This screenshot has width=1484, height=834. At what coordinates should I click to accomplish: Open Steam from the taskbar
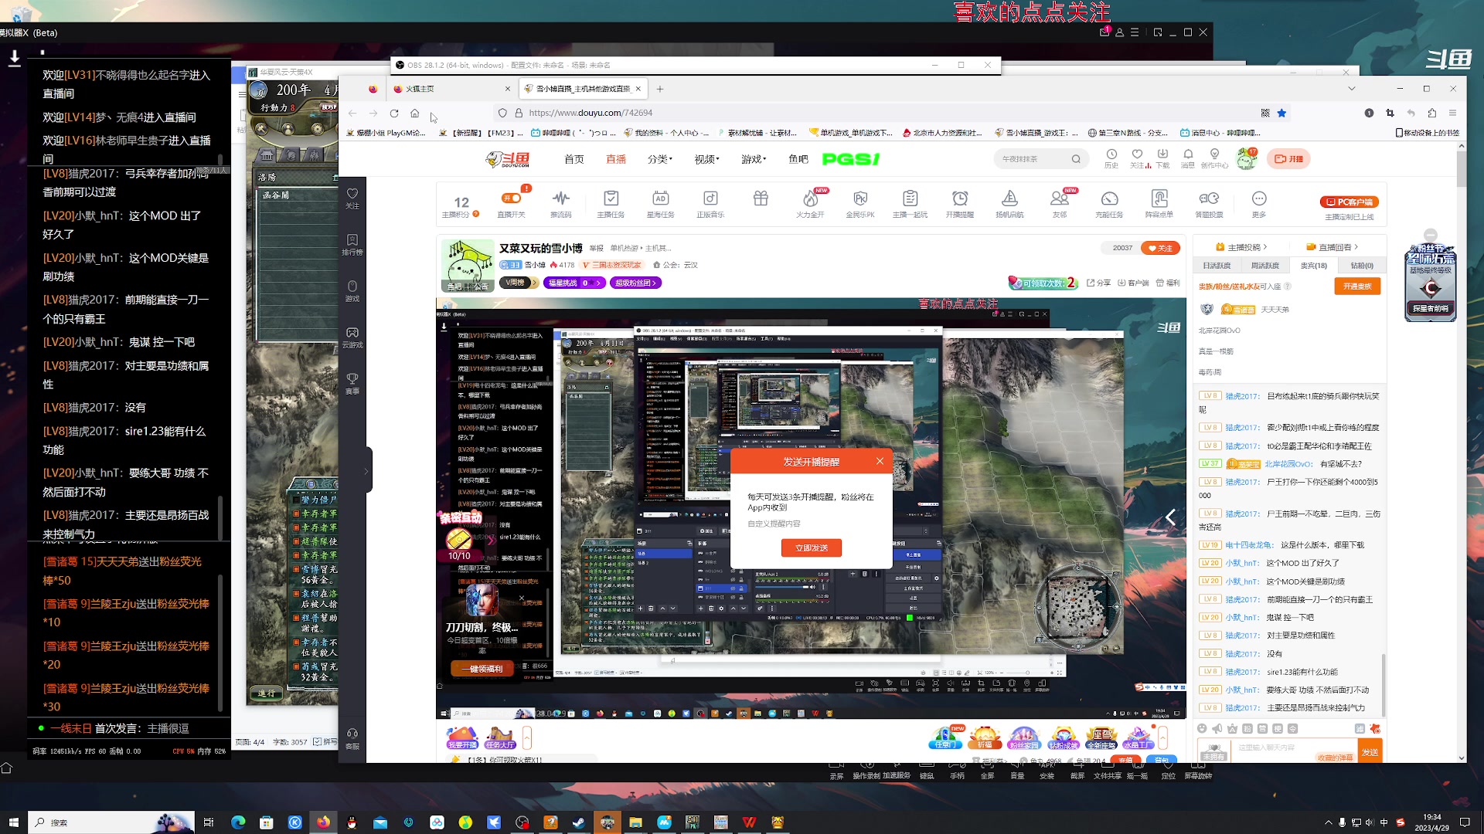[x=578, y=822]
